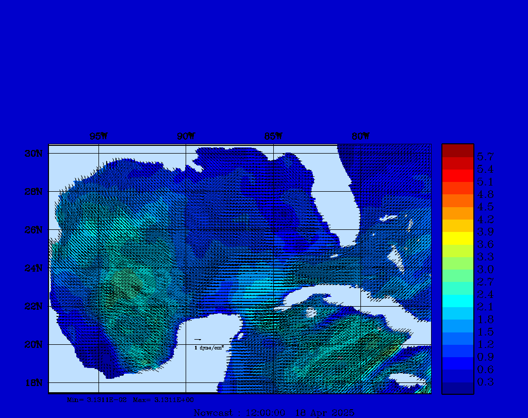
Task: Click the 0.3 color scale value
Action: tap(485, 382)
